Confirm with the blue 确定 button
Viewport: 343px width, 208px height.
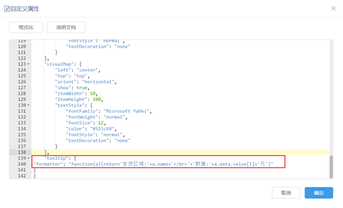click(319, 193)
